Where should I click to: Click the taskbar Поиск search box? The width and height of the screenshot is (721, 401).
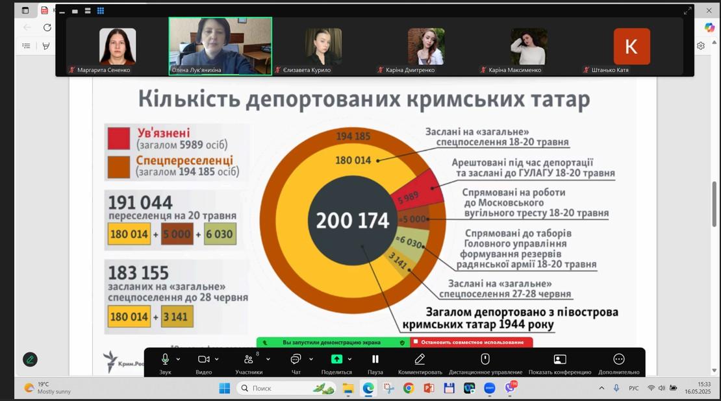click(285, 389)
